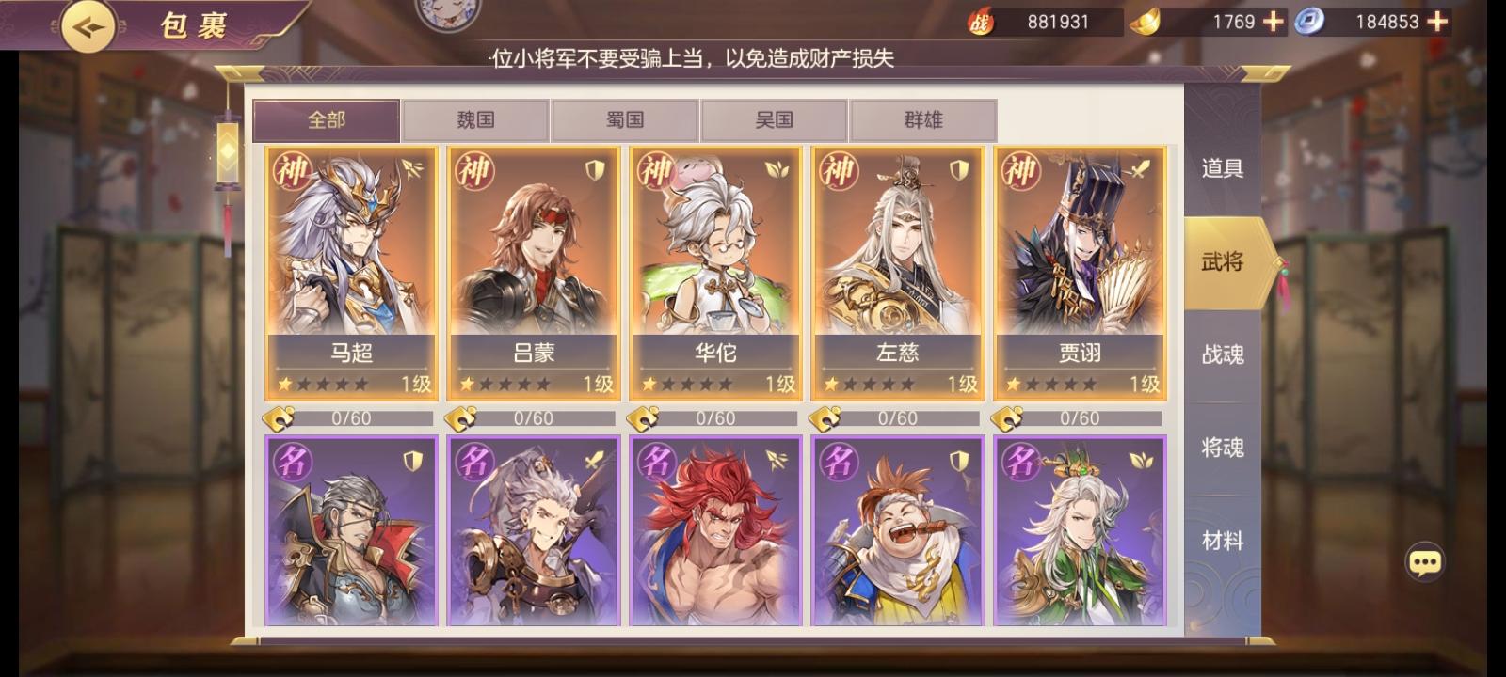
Task: Tap the back arrow beside 包裹
Action: (x=89, y=27)
